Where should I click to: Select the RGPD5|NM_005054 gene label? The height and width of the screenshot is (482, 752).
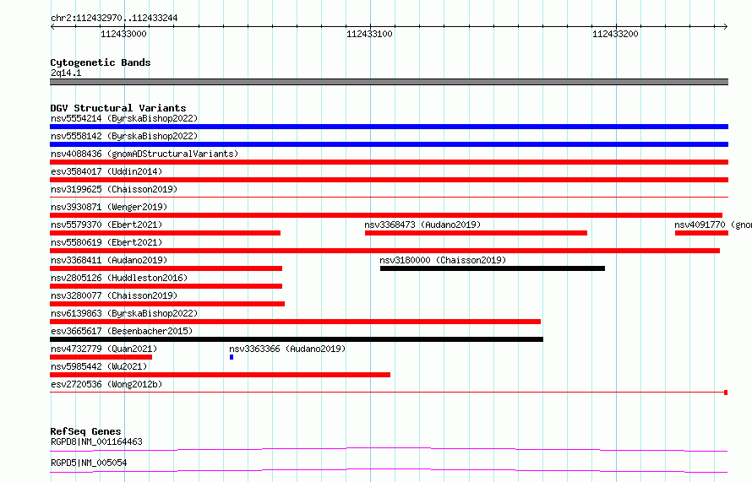click(x=89, y=463)
